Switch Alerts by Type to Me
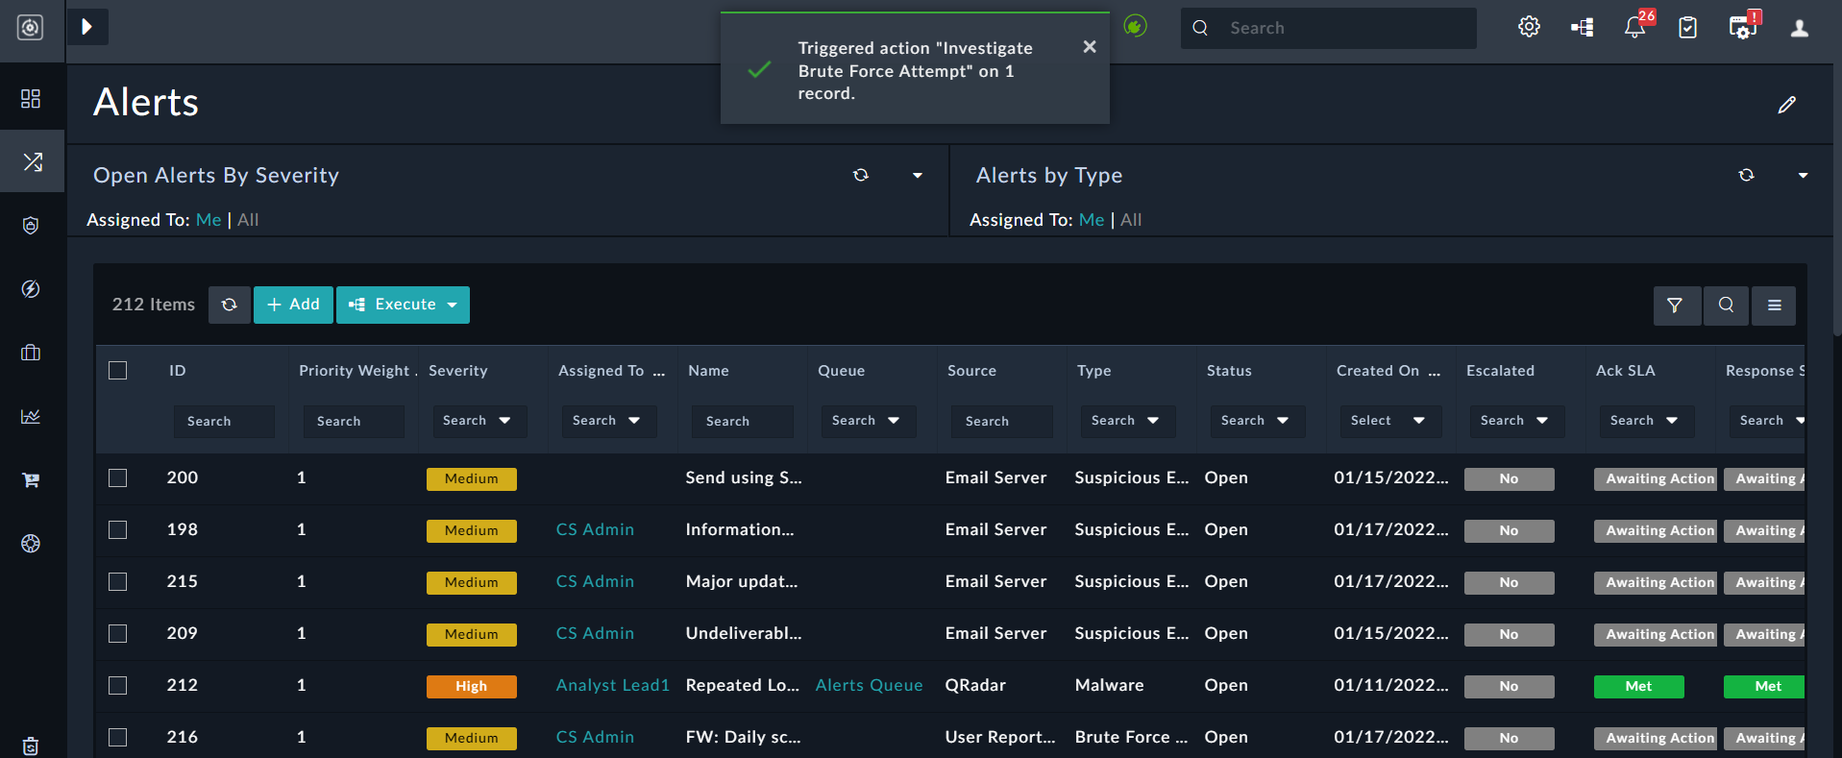This screenshot has height=758, width=1842. (1091, 220)
